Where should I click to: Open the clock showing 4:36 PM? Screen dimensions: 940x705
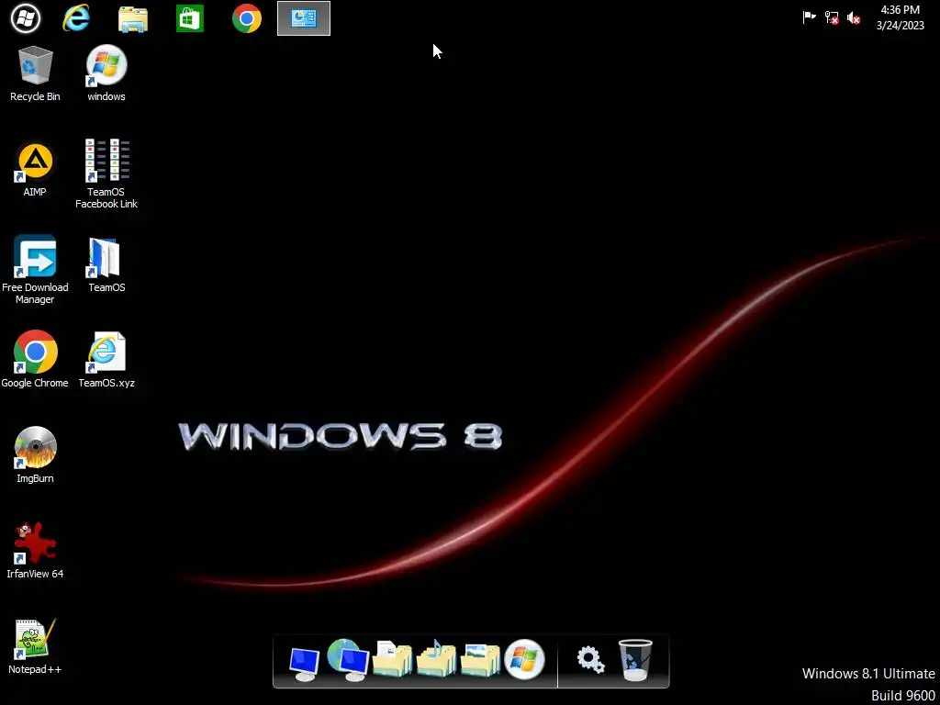coord(900,10)
